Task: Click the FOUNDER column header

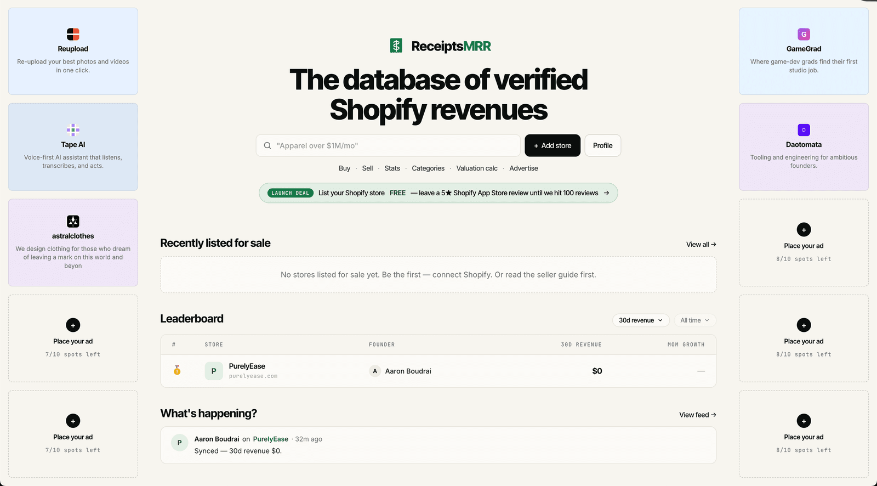Action: point(381,344)
